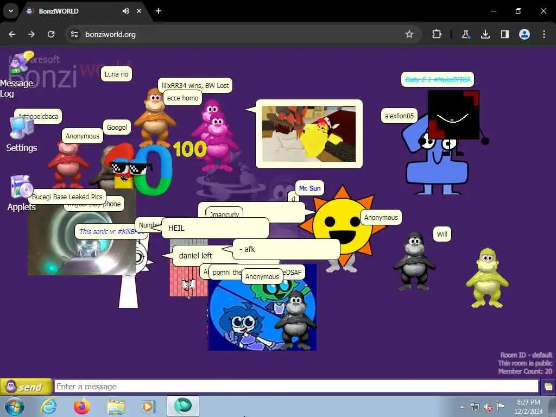This screenshot has height=417, width=556.
Task: Open the media player taskbar icon
Action: point(148,407)
